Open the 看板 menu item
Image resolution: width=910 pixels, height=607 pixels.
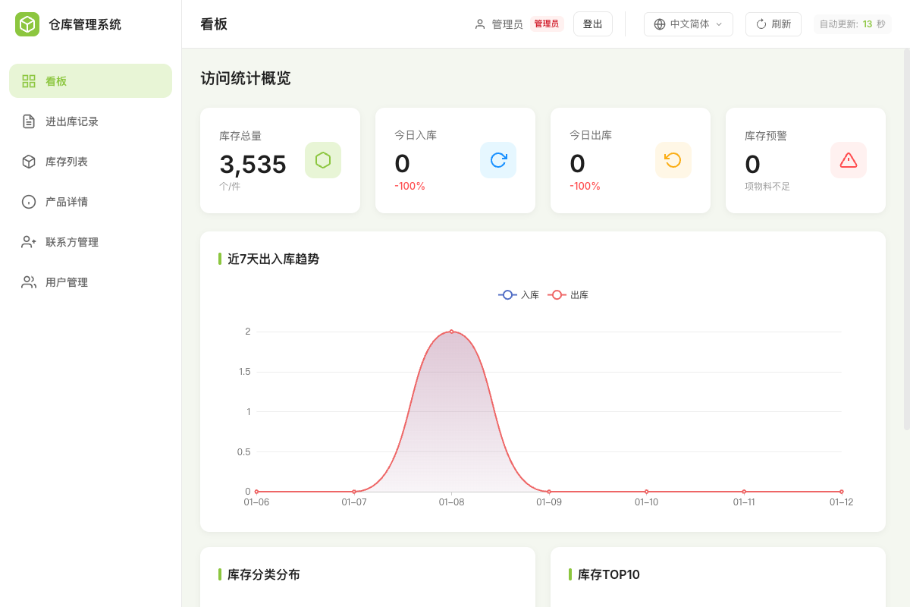click(x=91, y=81)
